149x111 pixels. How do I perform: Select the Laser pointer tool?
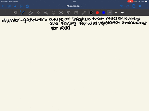tap(84, 13)
